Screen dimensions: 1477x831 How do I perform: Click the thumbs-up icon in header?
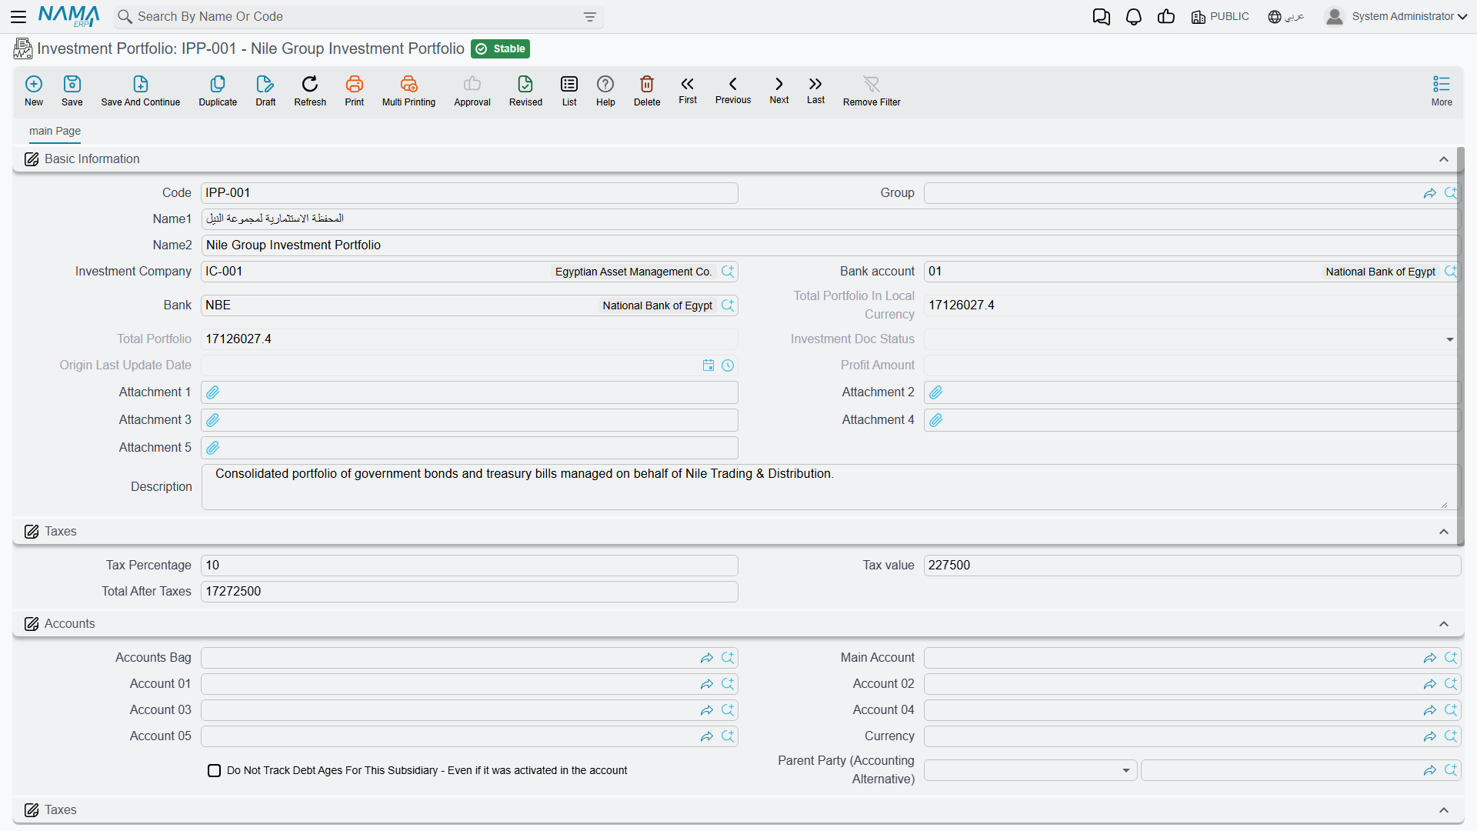pyautogui.click(x=1166, y=17)
